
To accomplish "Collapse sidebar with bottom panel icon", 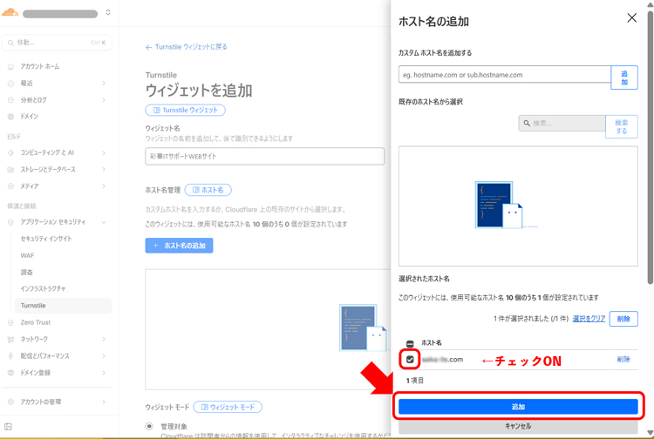I will click(8, 427).
